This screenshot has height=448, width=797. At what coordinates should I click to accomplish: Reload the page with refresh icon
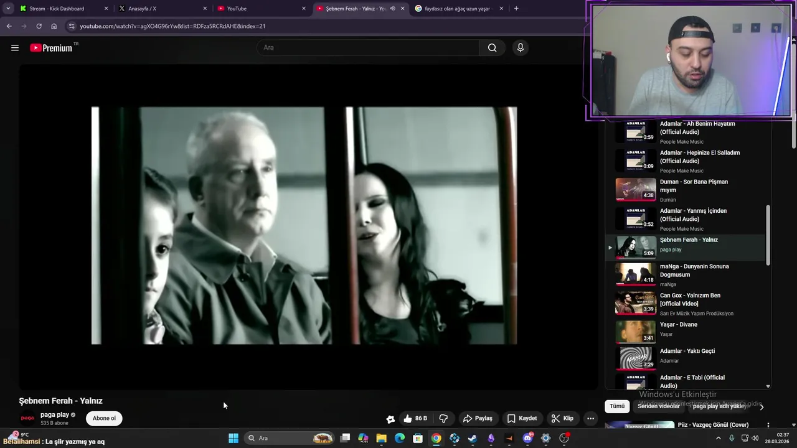pos(39,26)
